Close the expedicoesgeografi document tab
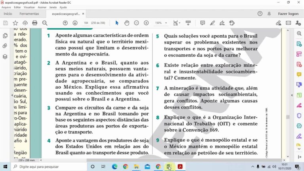Image resolution: width=304 pixels, height=171 pixels. pos(83,14)
